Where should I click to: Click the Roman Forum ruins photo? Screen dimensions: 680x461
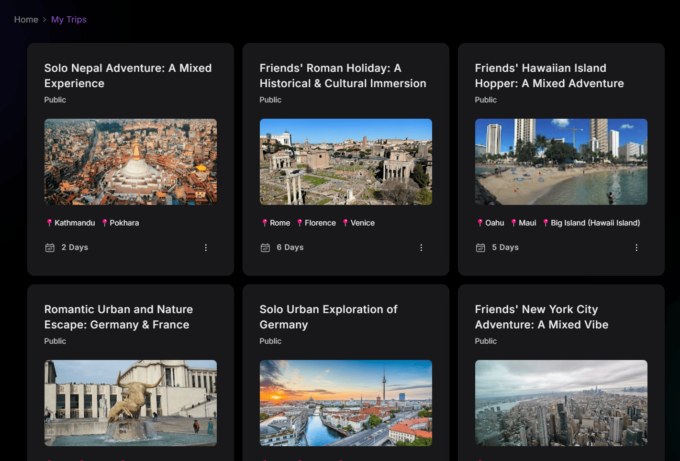point(346,162)
